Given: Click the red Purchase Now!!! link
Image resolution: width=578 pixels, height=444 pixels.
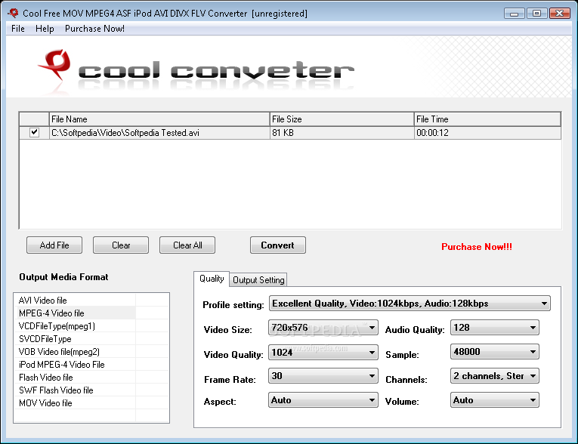Looking at the screenshot, I should 476,247.
